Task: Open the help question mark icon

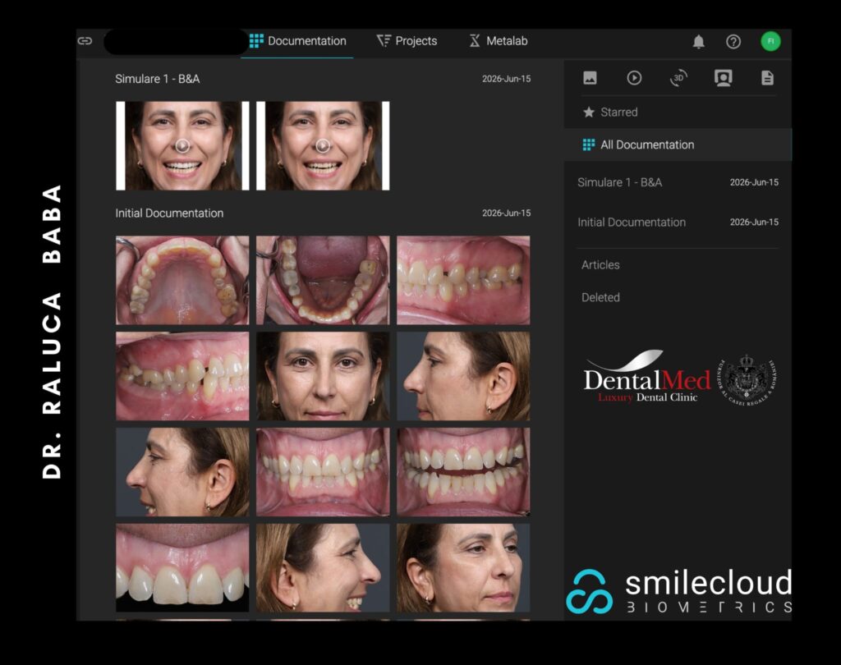Action: click(x=733, y=41)
